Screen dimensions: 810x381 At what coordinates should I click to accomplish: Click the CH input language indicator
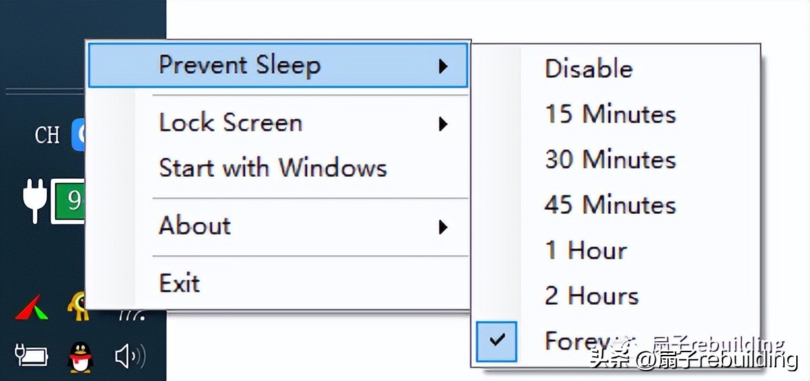(47, 135)
